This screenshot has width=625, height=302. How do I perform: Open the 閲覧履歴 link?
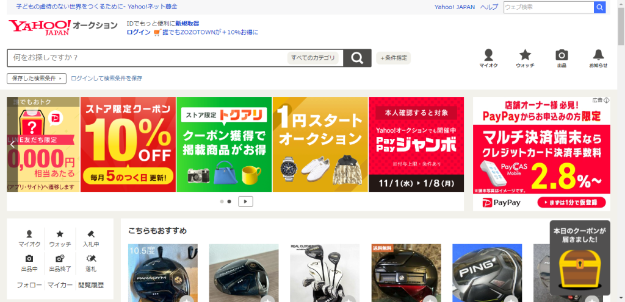pos(91,285)
